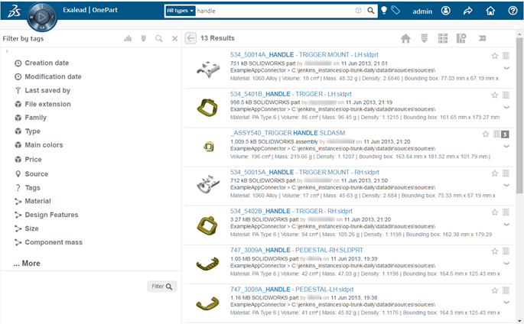Star the 747_3009A_HANDLE PEDESTAL-RH result
This screenshot has width=524, height=324.
(495, 251)
